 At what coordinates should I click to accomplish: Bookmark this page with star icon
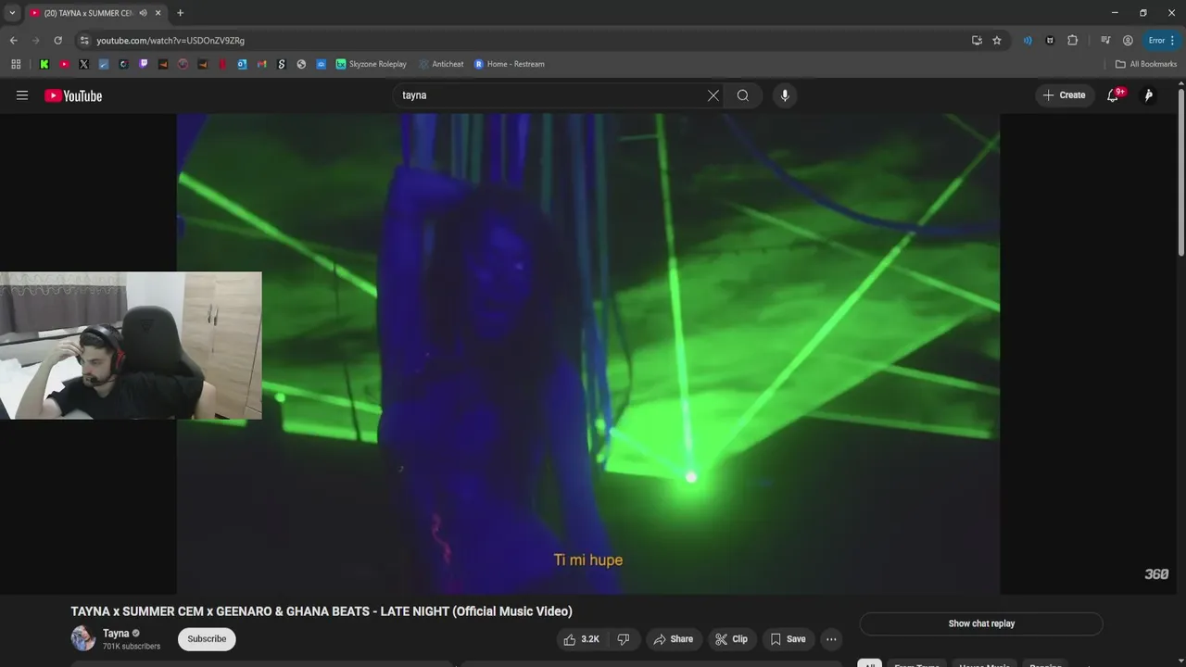(997, 41)
